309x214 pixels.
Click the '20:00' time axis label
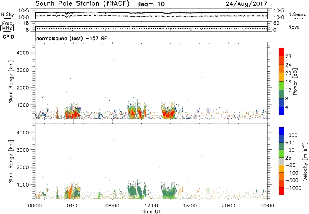click(228, 206)
